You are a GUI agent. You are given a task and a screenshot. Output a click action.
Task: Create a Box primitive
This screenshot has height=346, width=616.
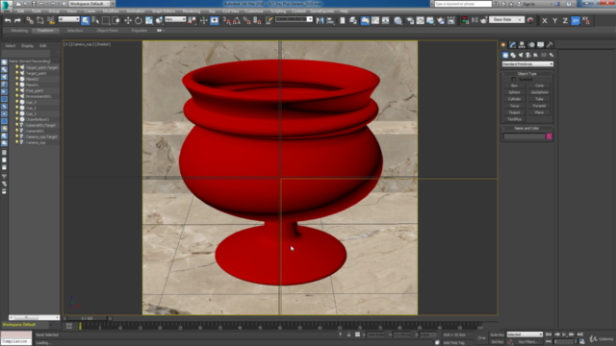point(514,86)
